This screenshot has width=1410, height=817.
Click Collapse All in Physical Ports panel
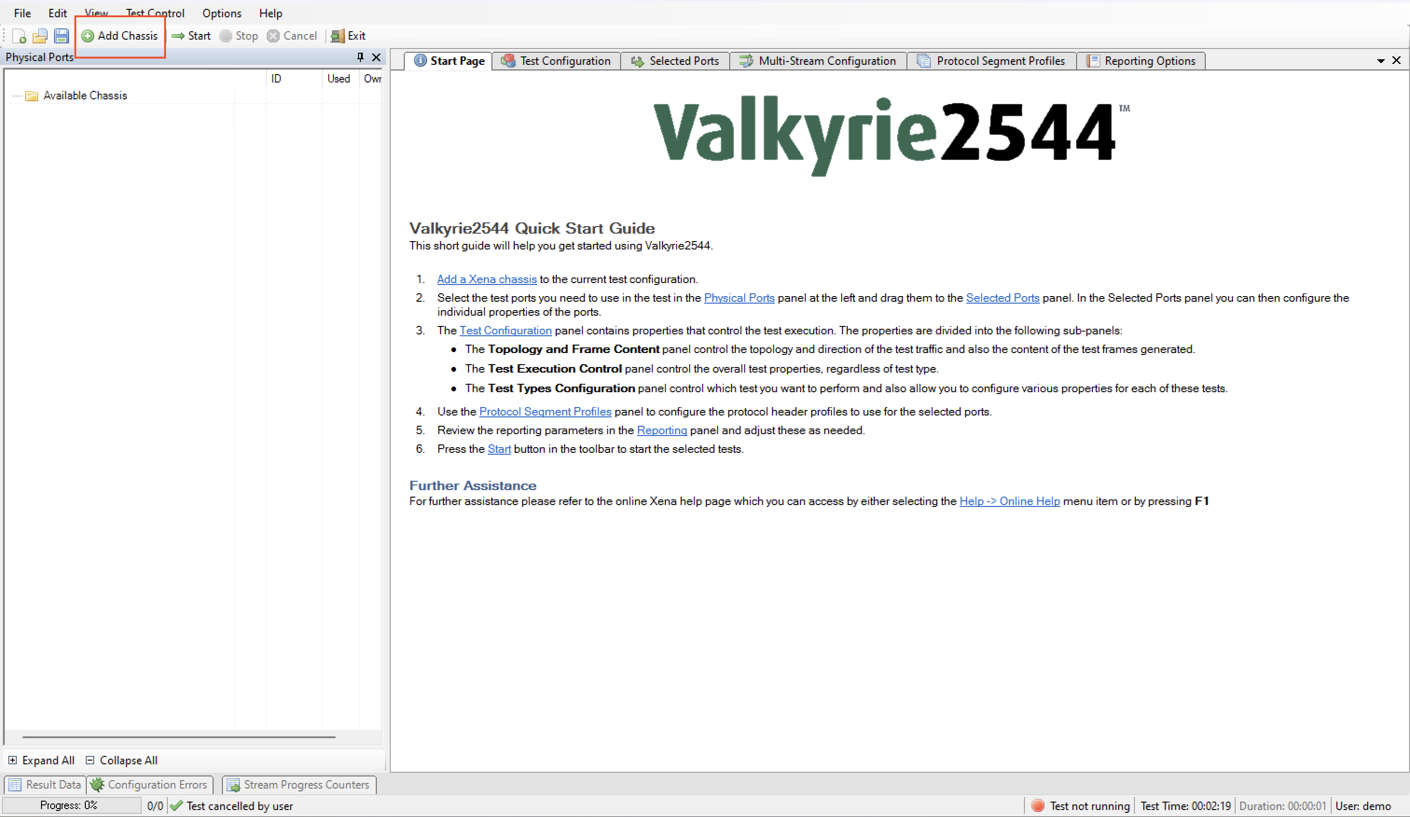point(121,760)
